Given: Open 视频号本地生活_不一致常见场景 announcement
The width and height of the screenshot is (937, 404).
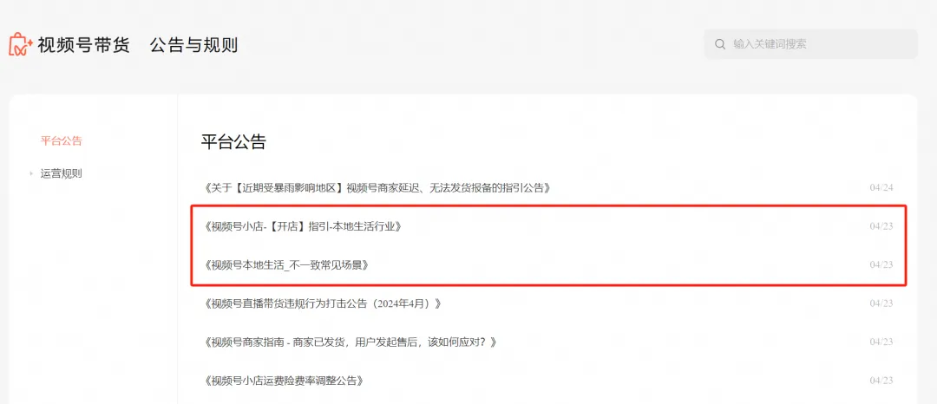Looking at the screenshot, I should point(285,264).
